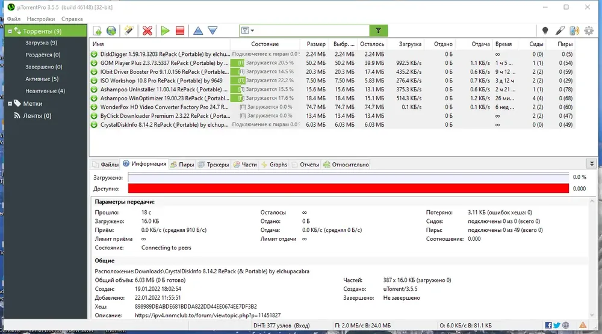Screen dimensions: 602x334
Task: Click Add Torrent from URL globe icon
Action: [111, 31]
